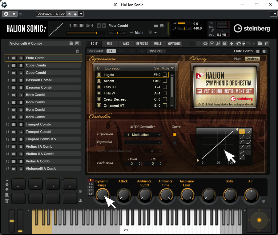Mute slot 12 Timpani Combi KS

[14, 139]
